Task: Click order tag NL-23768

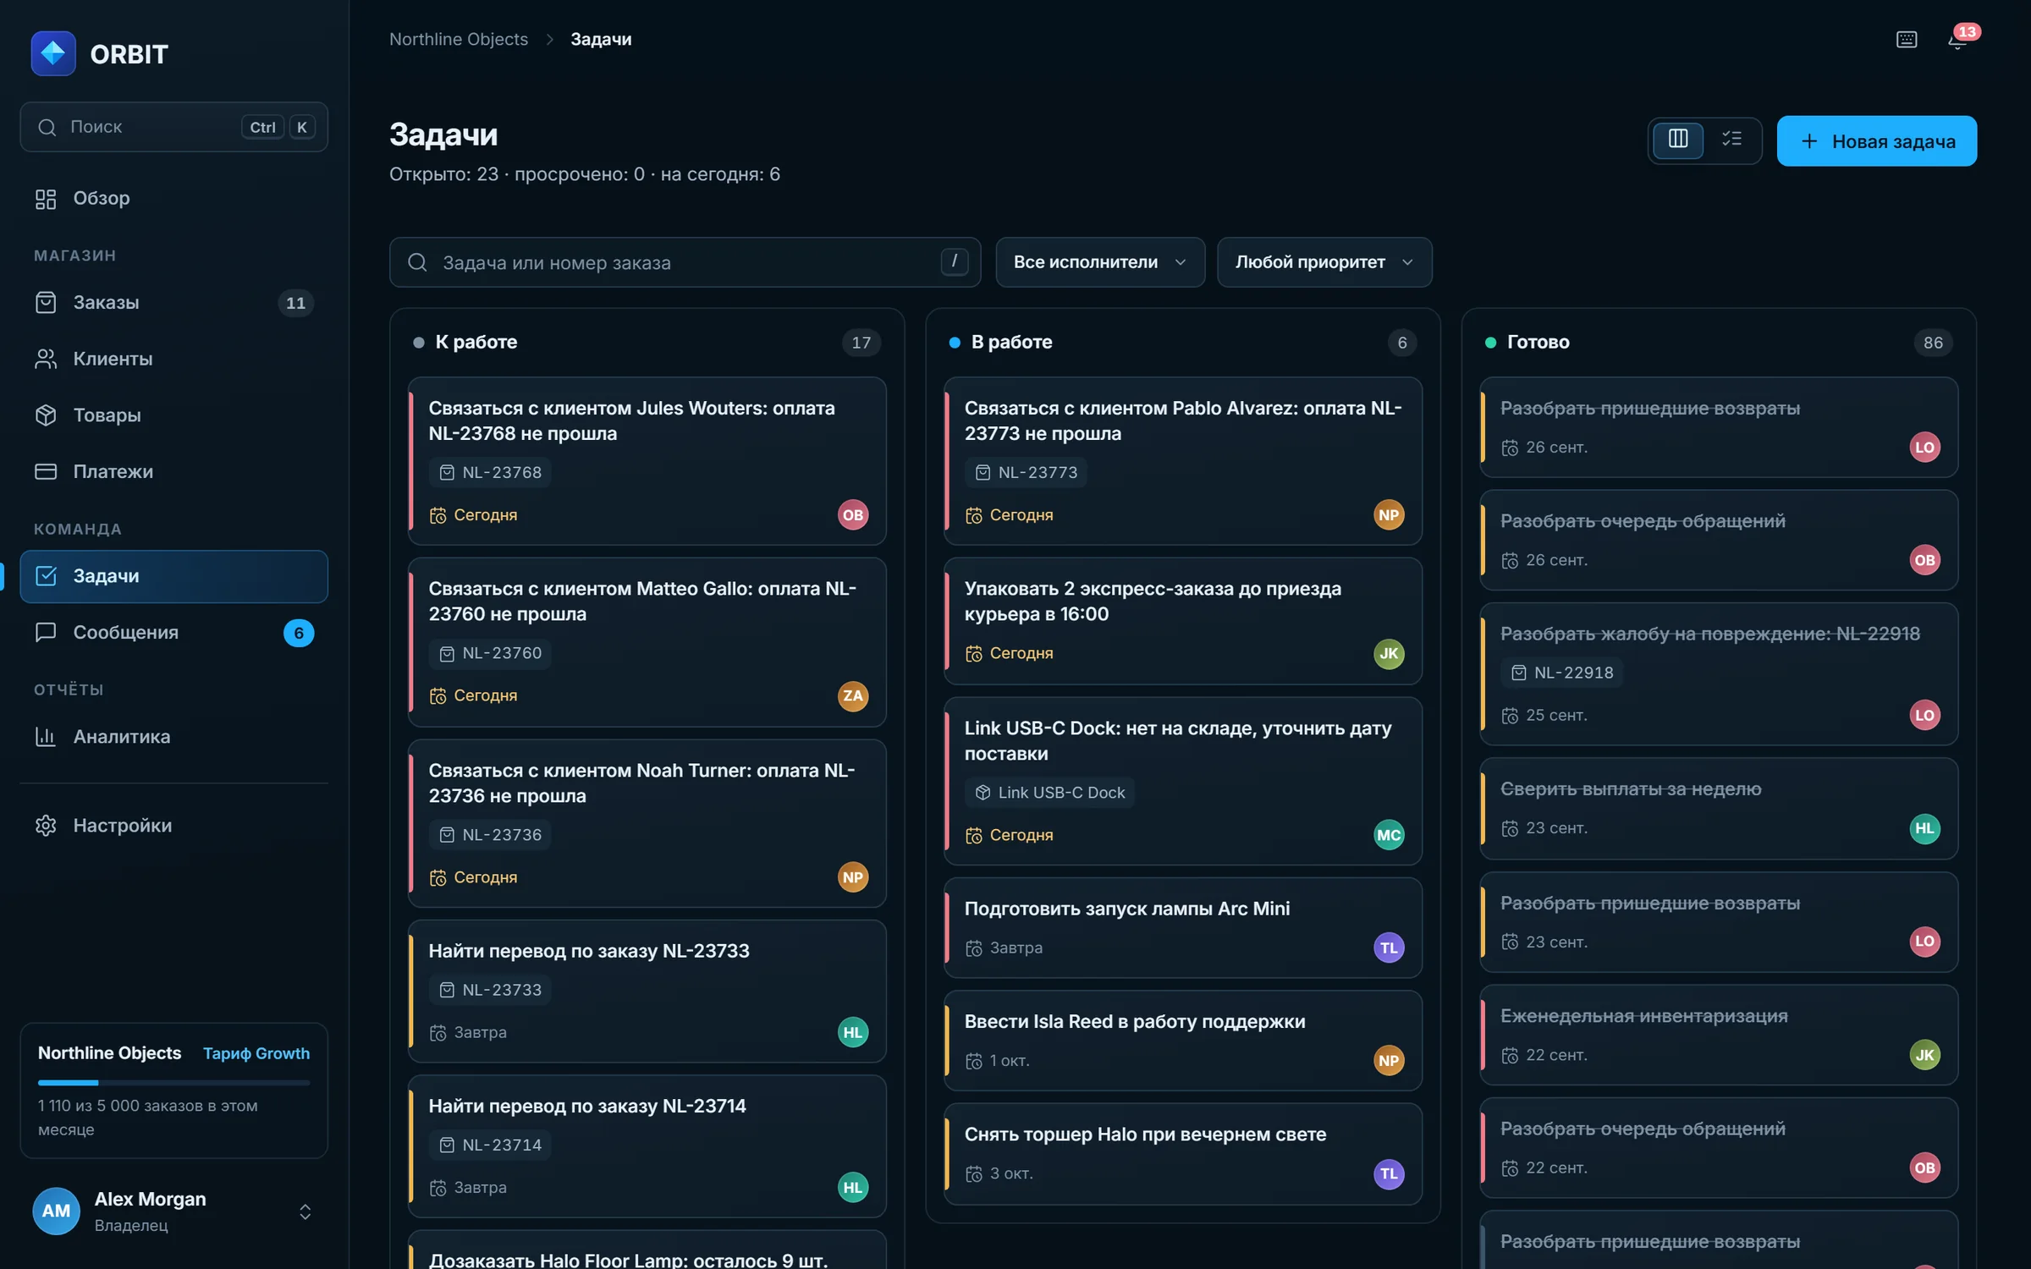Action: (x=490, y=472)
